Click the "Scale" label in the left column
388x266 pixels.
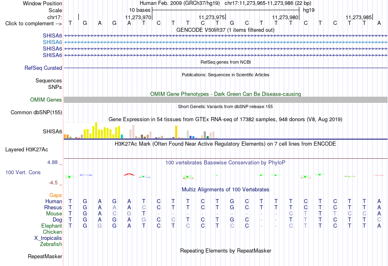click(x=55, y=10)
